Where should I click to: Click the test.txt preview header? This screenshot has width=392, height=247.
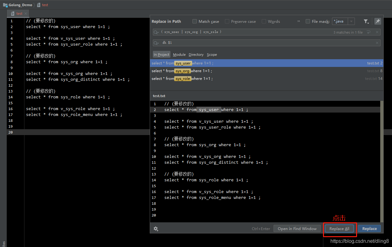159,96
